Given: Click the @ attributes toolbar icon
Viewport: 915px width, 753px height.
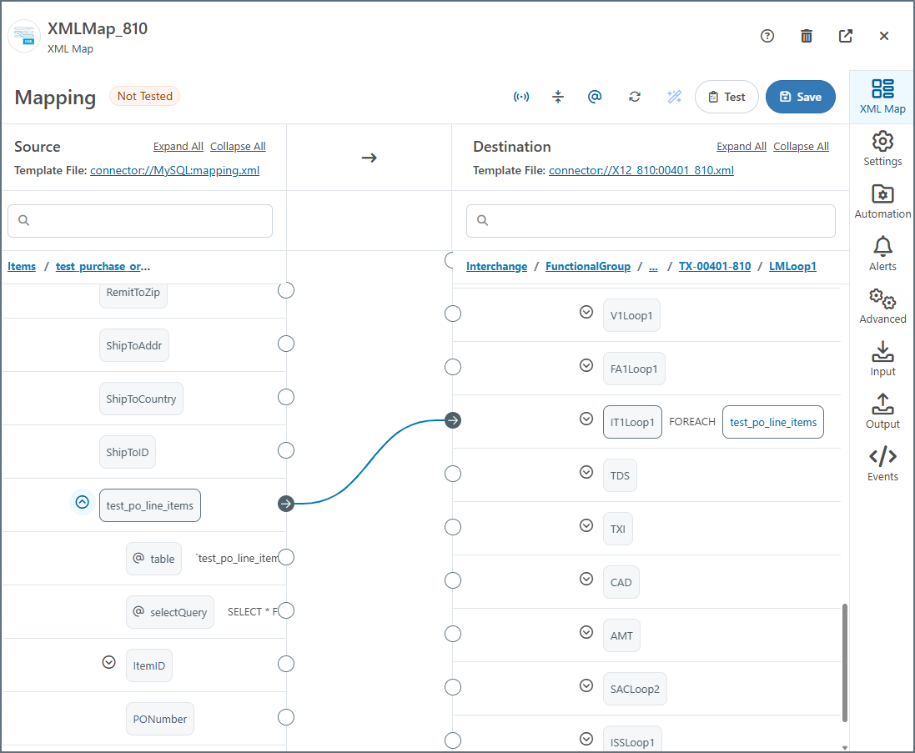Looking at the screenshot, I should pyautogui.click(x=595, y=97).
